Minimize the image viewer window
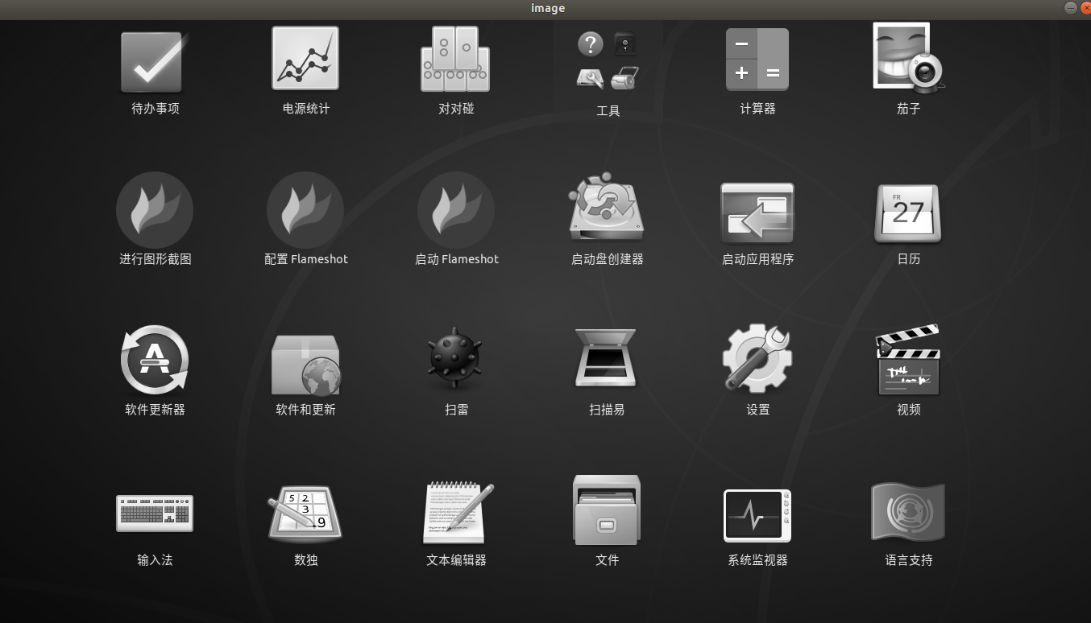 point(1070,8)
